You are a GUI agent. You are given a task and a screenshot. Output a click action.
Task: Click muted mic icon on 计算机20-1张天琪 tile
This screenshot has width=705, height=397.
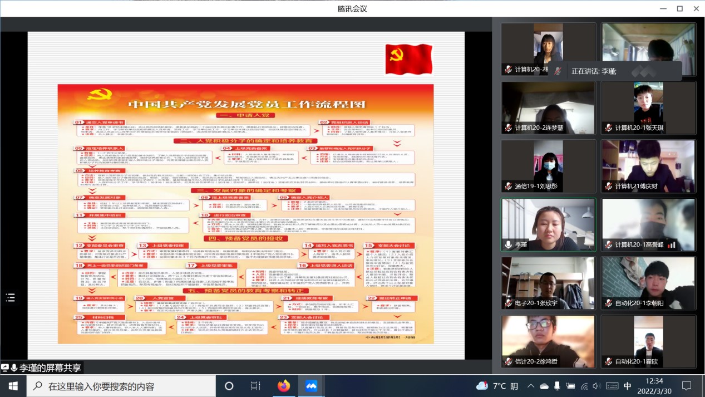(x=608, y=128)
